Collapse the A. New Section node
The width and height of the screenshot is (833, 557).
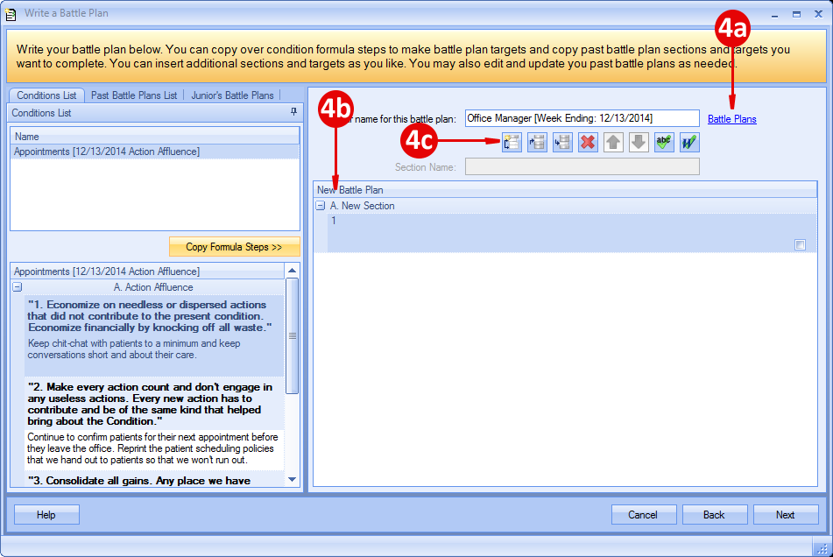coord(321,206)
